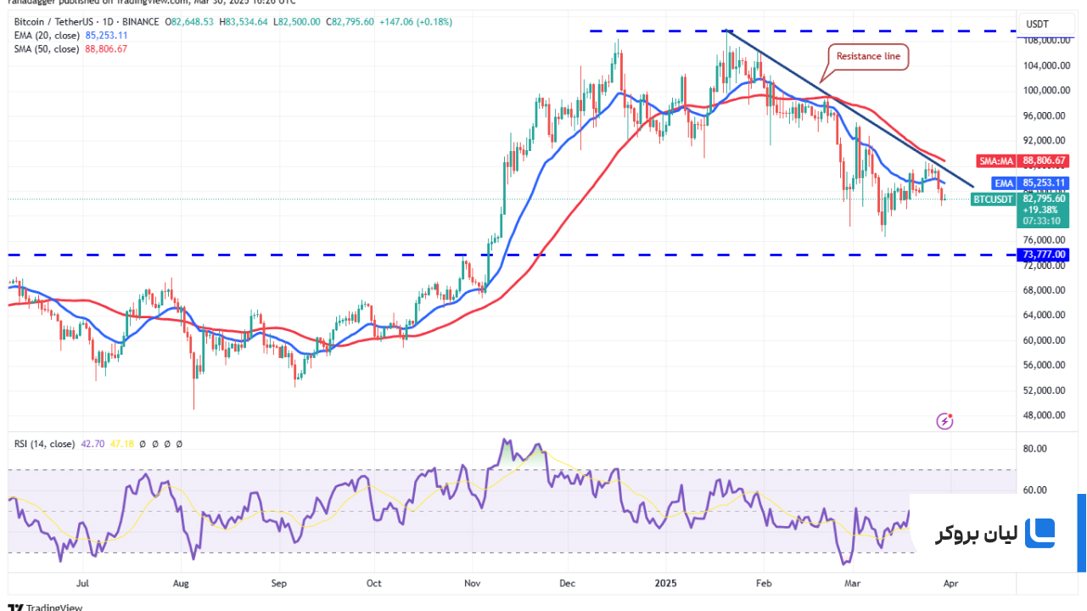Click the open price O82,648.53

(x=191, y=20)
